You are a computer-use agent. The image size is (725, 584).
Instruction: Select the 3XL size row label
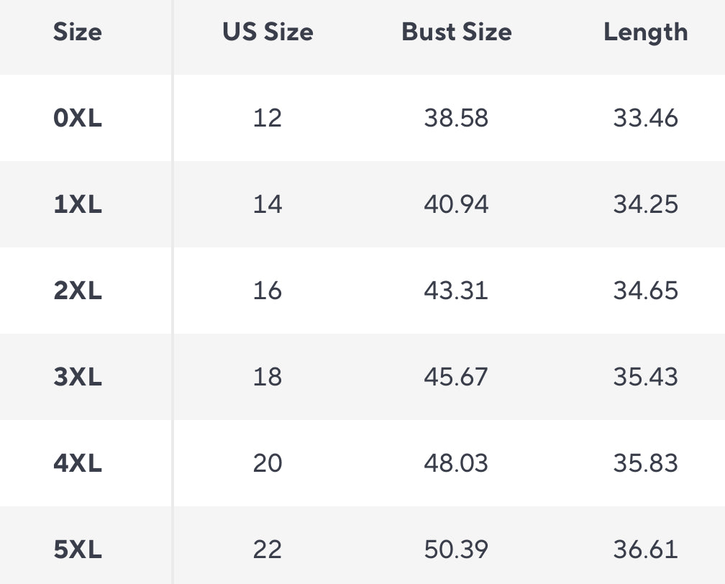pyautogui.click(x=78, y=377)
